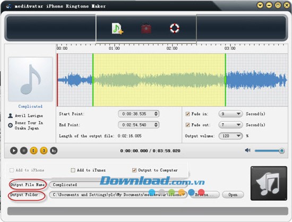
Task: Click the output length value 0:02:16.005
Action: tap(130, 136)
